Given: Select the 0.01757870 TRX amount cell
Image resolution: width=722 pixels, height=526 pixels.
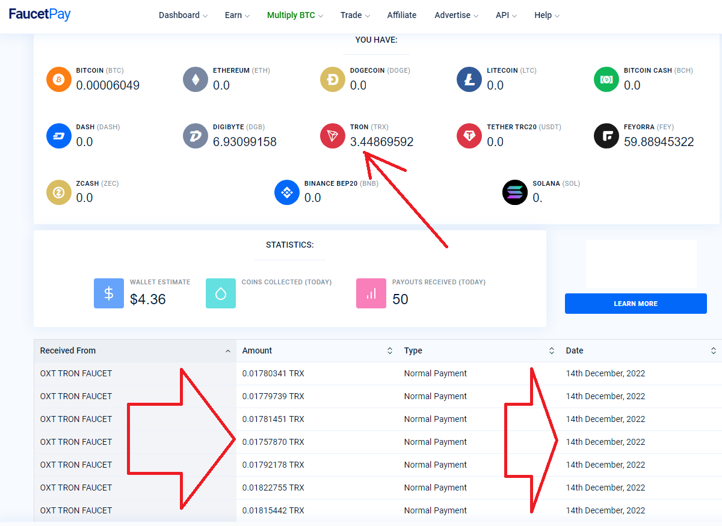Looking at the screenshot, I should [317, 442].
